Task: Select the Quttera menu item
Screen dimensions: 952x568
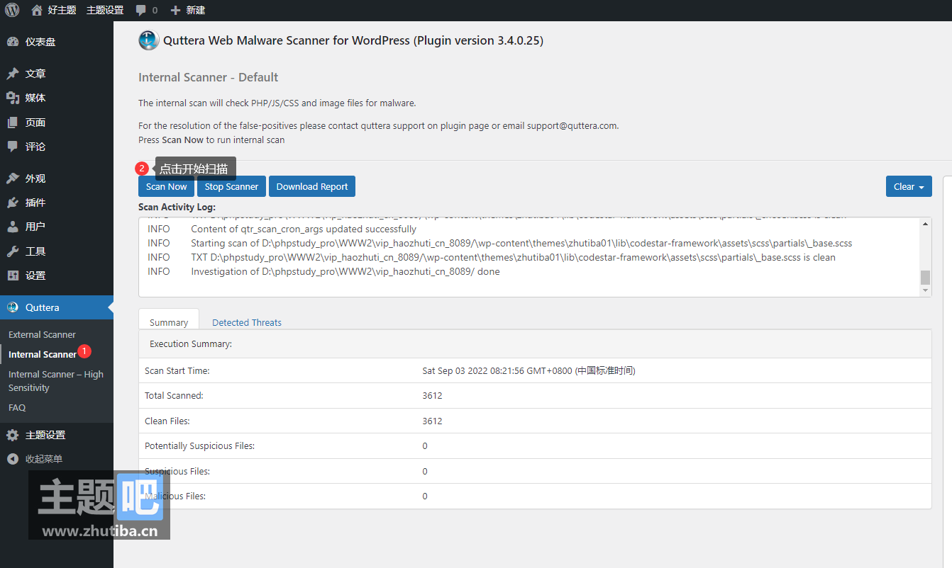Action: [x=57, y=307]
